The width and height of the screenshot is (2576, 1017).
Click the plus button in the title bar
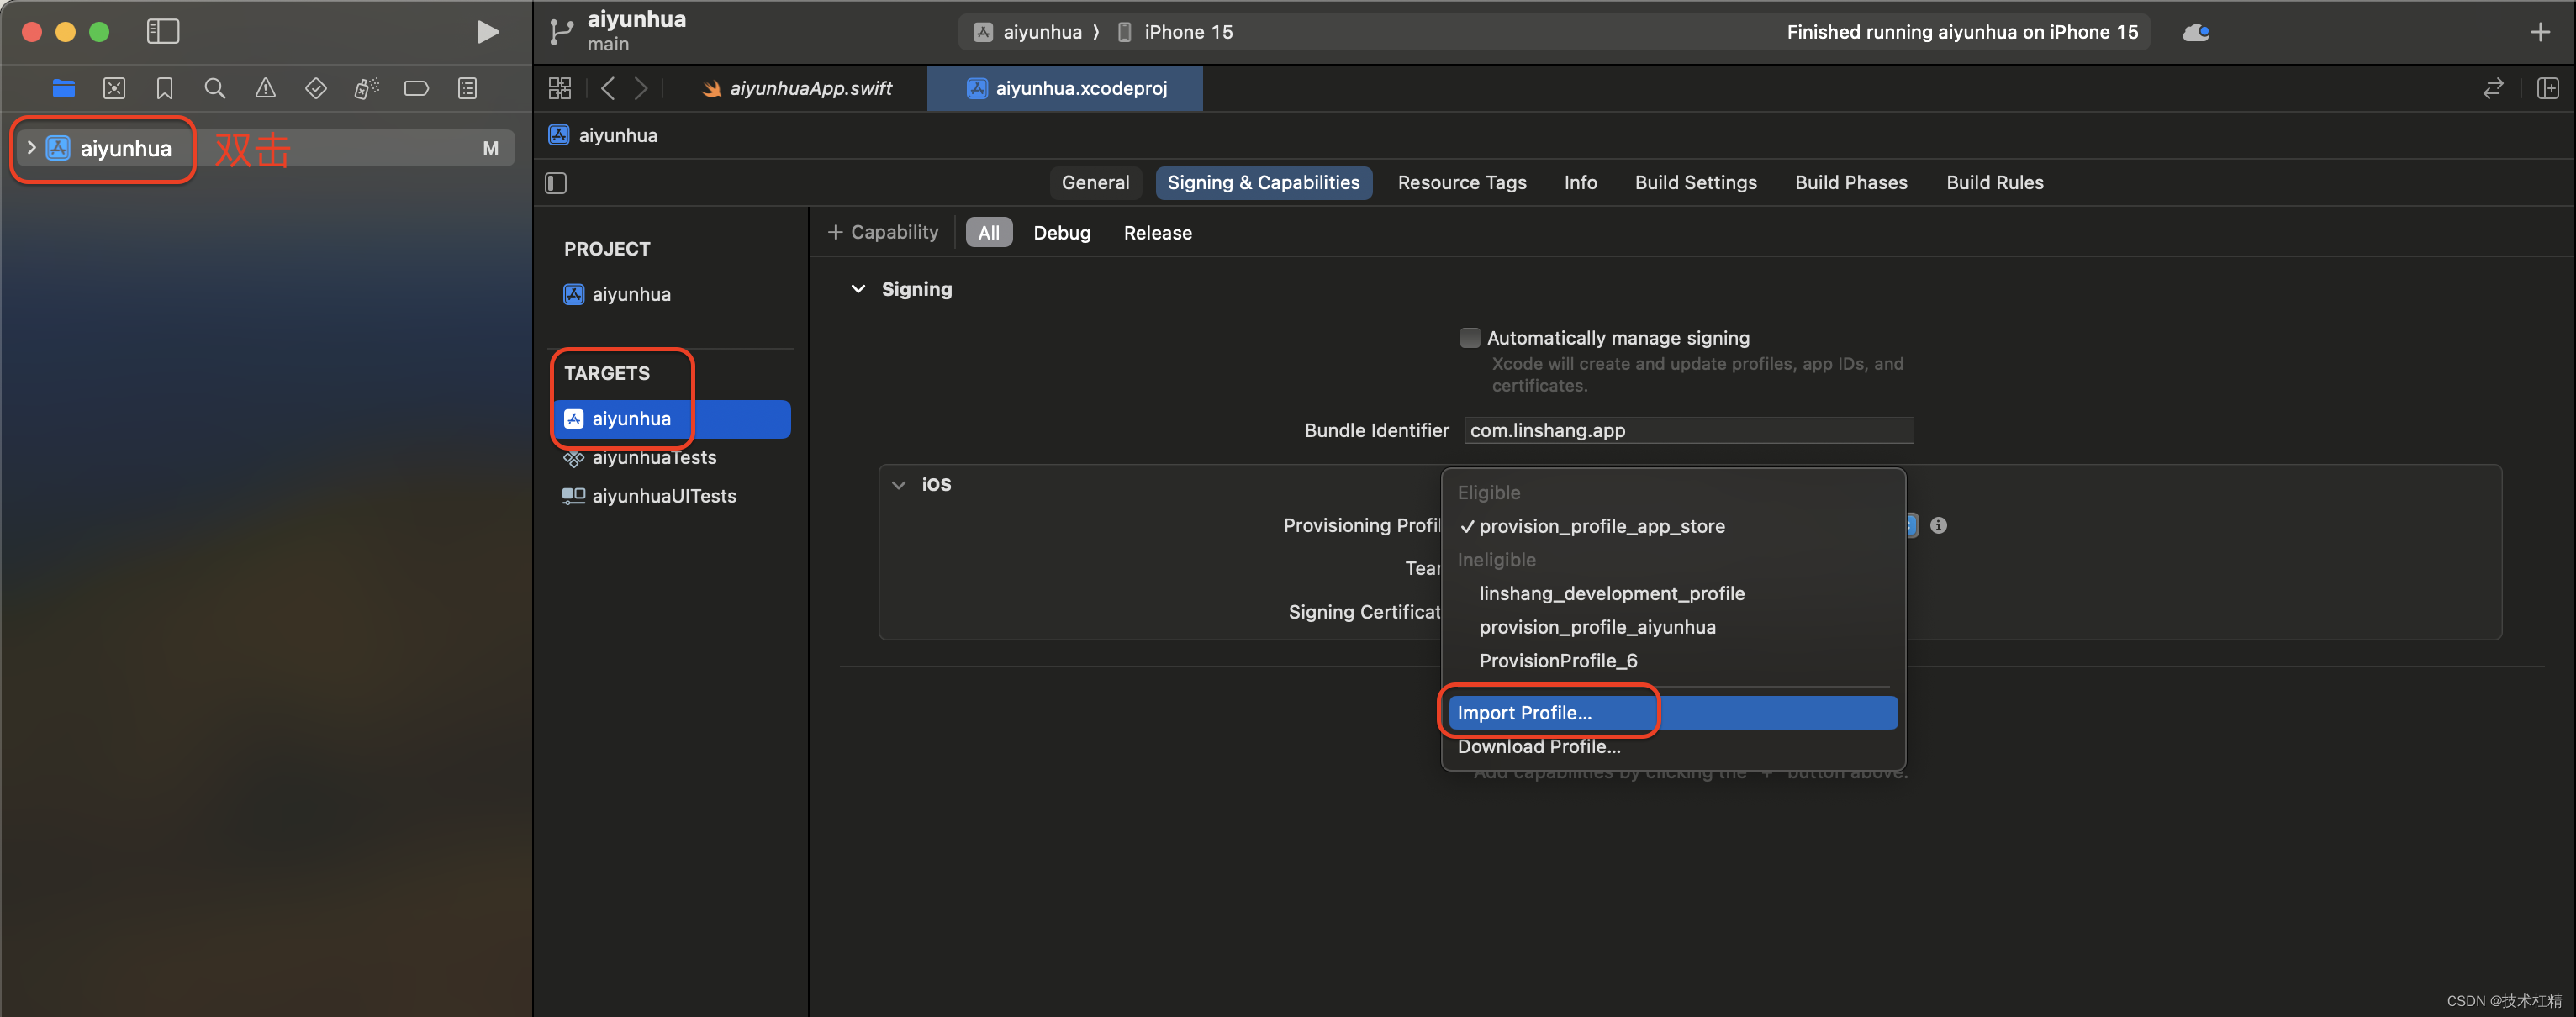coord(2540,32)
